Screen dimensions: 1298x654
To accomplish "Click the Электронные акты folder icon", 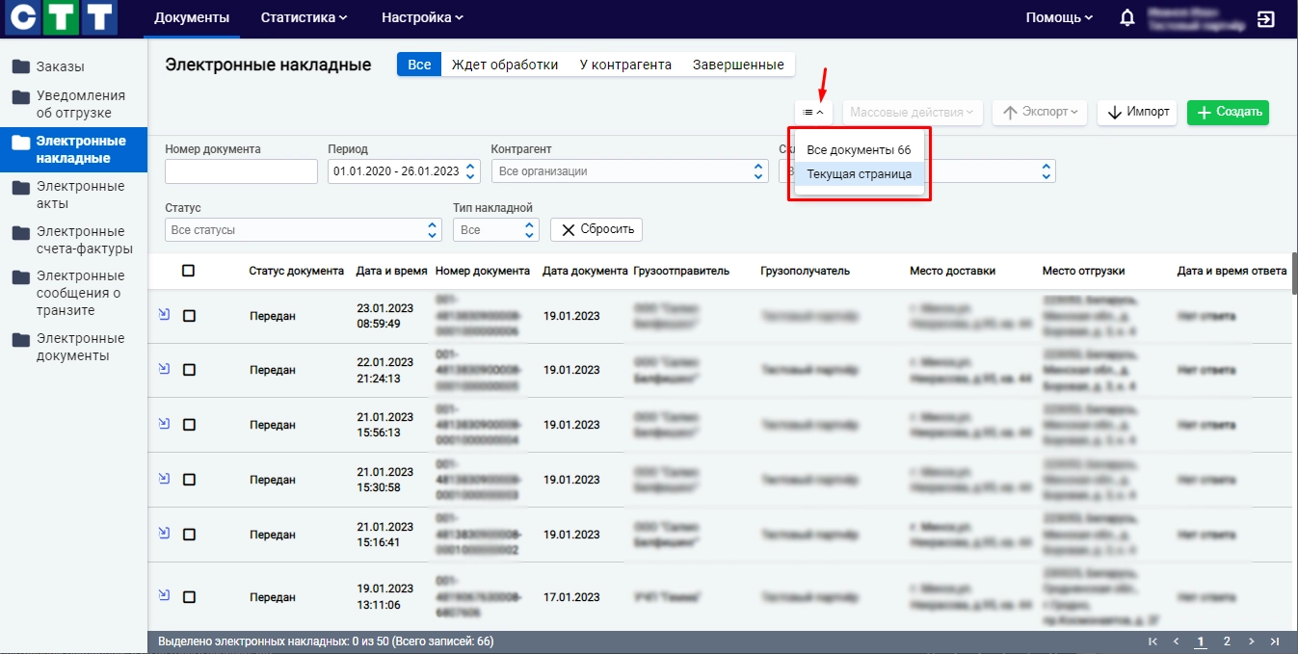I will pyautogui.click(x=20, y=187).
